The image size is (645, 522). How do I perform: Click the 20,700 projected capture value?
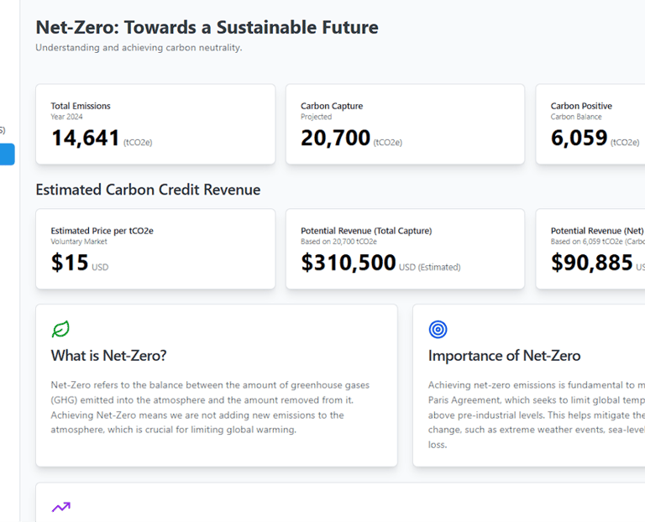tap(336, 138)
